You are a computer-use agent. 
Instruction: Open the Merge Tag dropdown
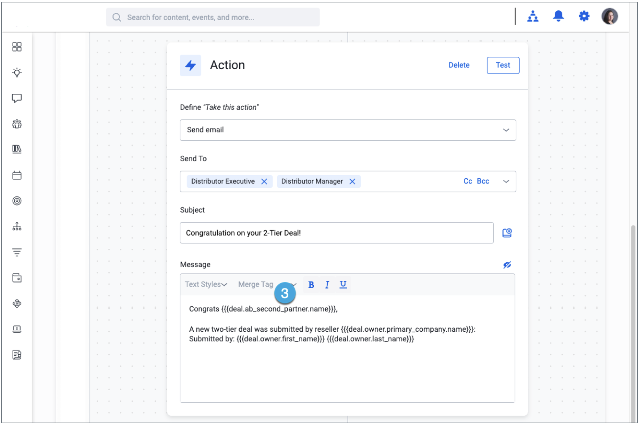(267, 284)
